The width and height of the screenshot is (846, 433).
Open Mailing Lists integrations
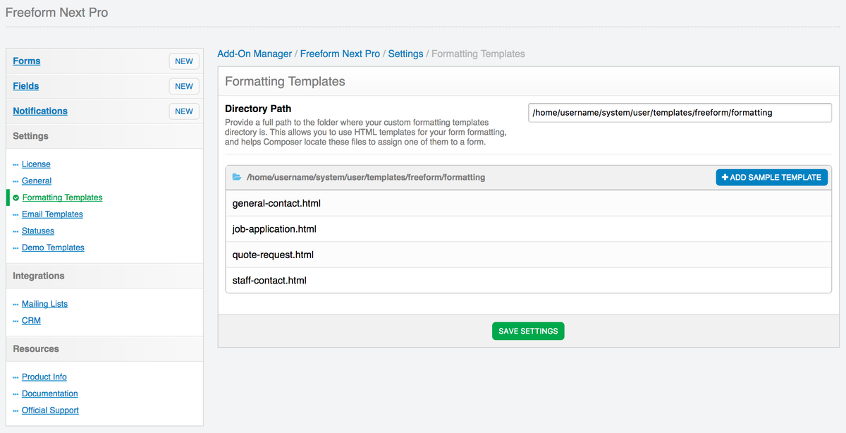pos(44,304)
